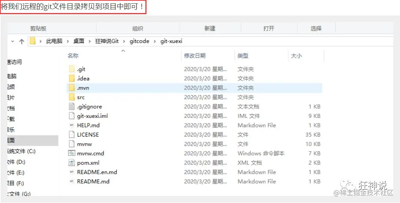Select the git-xuexi.iml file icon
This screenshot has height=203, width=400.
[x=72, y=116]
